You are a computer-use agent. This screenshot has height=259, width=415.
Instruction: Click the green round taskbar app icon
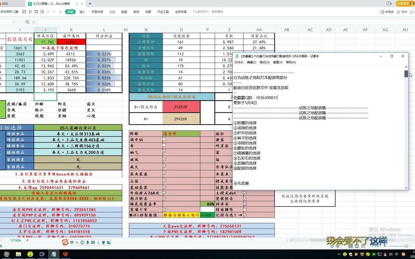coord(30,254)
